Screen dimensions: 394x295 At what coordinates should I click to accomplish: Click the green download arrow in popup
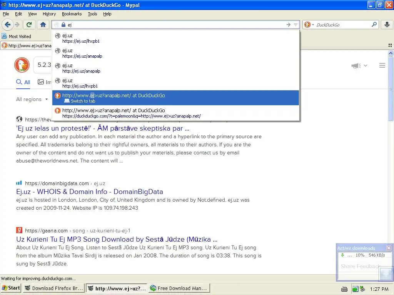(342, 255)
